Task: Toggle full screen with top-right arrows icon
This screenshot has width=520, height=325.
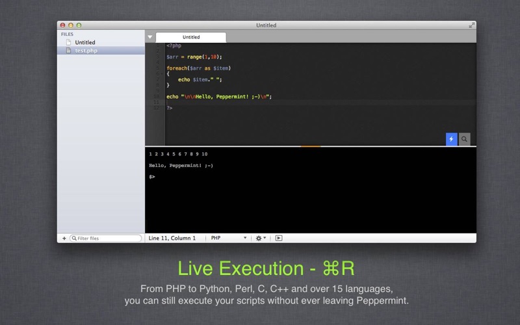Action: (471, 25)
